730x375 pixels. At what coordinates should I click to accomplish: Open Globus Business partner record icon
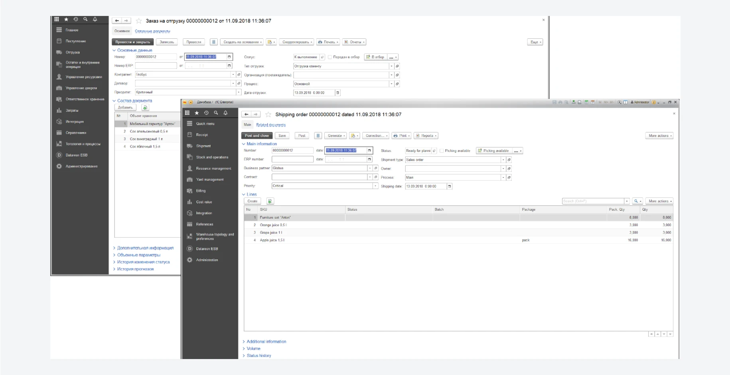375,168
